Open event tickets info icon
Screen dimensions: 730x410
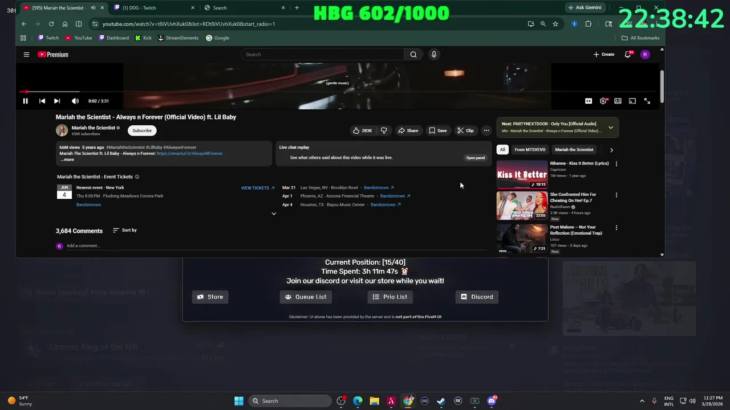[137, 177]
